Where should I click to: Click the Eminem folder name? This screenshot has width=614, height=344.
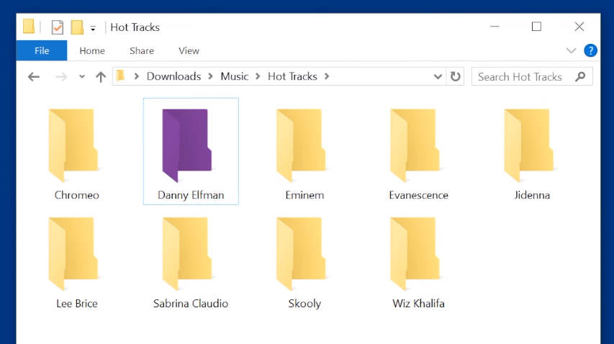pyautogui.click(x=304, y=195)
